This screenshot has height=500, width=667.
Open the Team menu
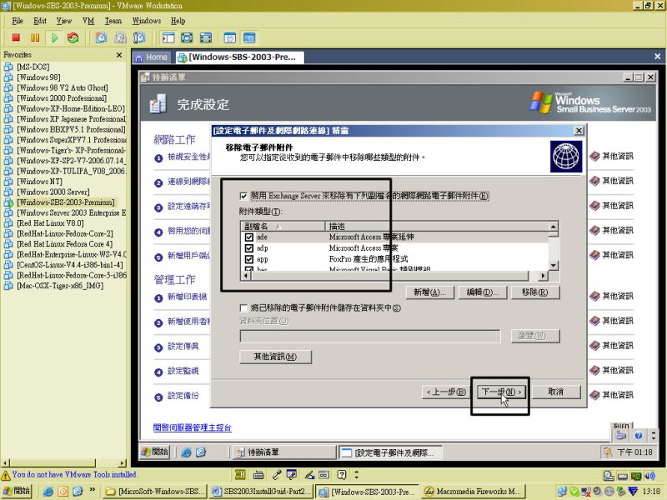coord(113,21)
